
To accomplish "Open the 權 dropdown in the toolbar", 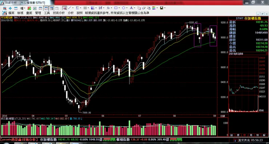I will [x=23, y=8].
